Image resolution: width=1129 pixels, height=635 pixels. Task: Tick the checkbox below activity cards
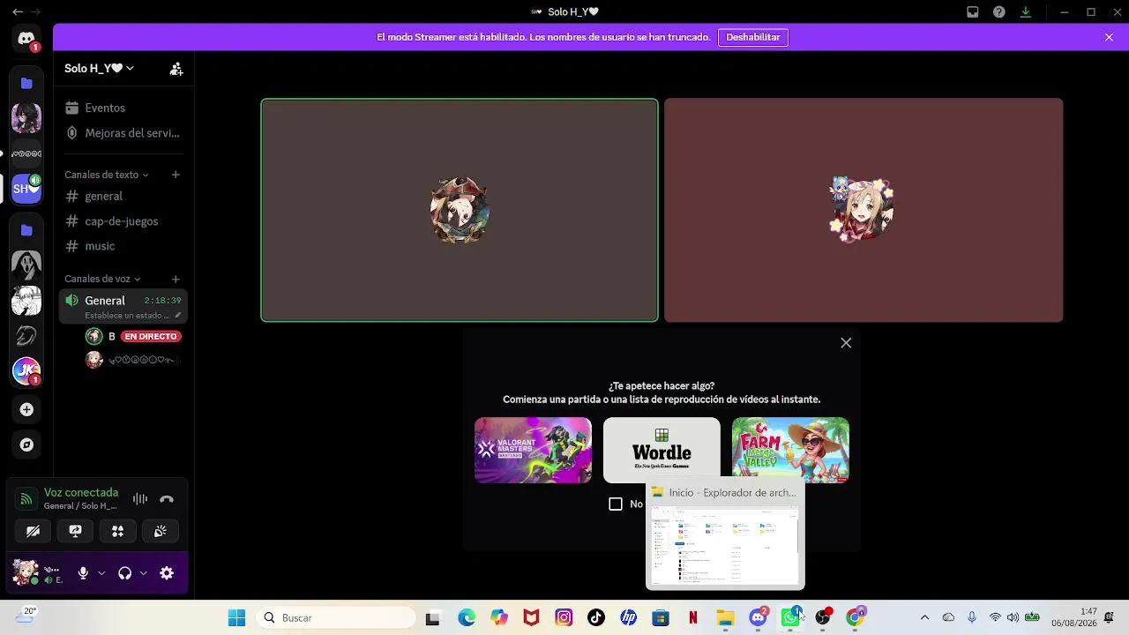coord(616,504)
